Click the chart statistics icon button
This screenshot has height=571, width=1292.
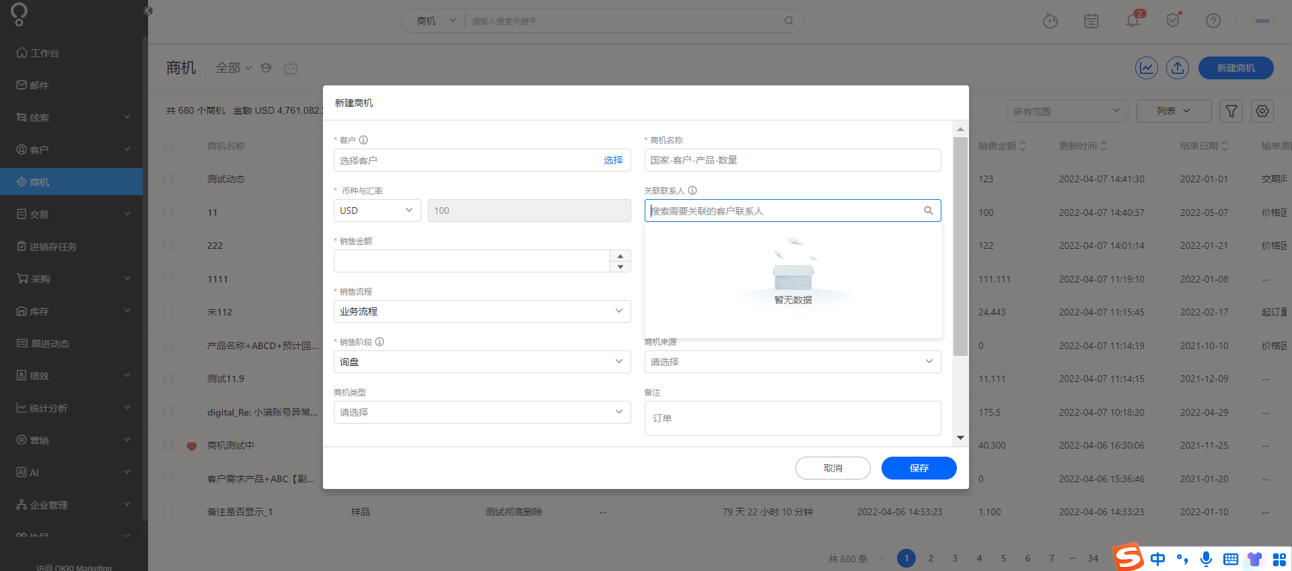(1147, 68)
